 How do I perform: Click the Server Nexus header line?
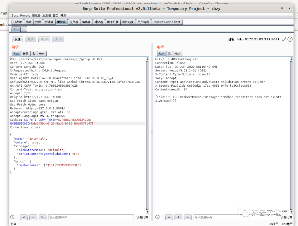[181, 71]
